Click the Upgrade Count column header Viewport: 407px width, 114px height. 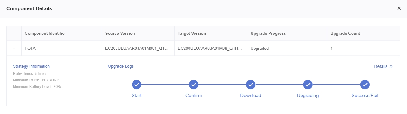coord(345,33)
